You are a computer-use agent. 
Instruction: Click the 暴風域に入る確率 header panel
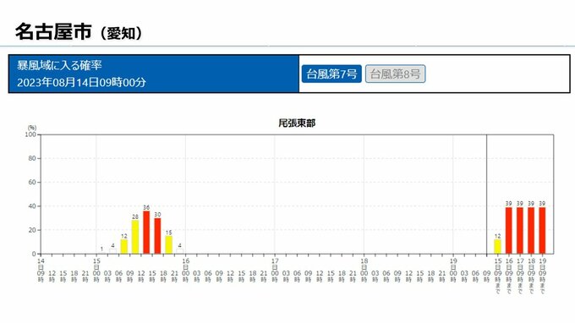tap(154, 74)
